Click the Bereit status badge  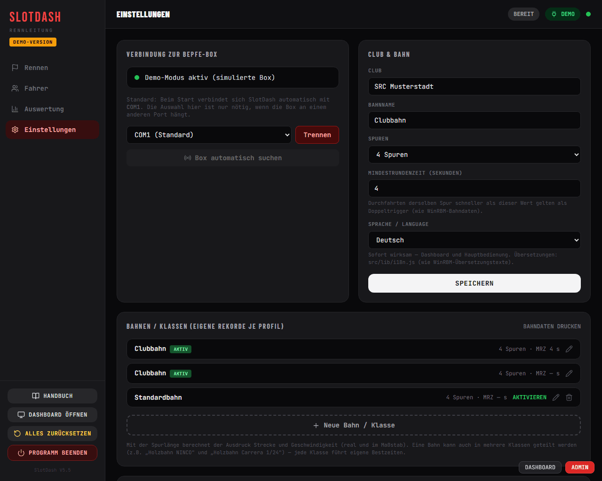point(523,14)
